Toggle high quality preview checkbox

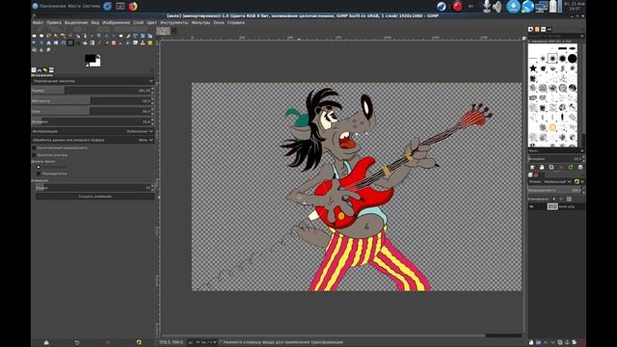tap(34, 147)
